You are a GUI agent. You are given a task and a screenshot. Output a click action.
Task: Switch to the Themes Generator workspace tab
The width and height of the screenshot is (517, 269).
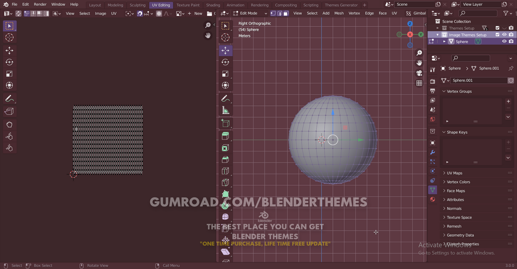click(341, 5)
